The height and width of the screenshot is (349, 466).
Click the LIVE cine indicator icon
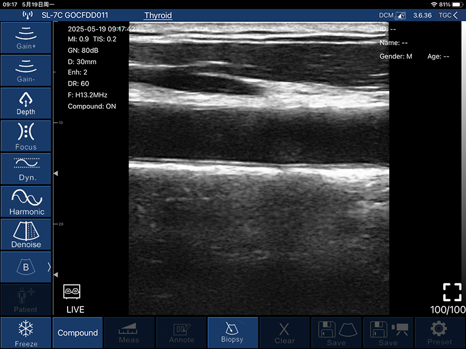72,291
